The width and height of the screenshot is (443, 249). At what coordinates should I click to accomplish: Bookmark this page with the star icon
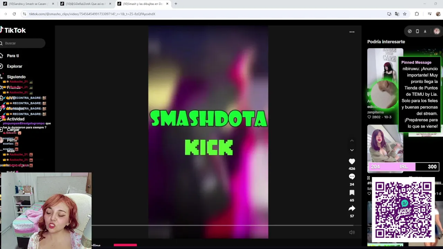click(x=405, y=14)
